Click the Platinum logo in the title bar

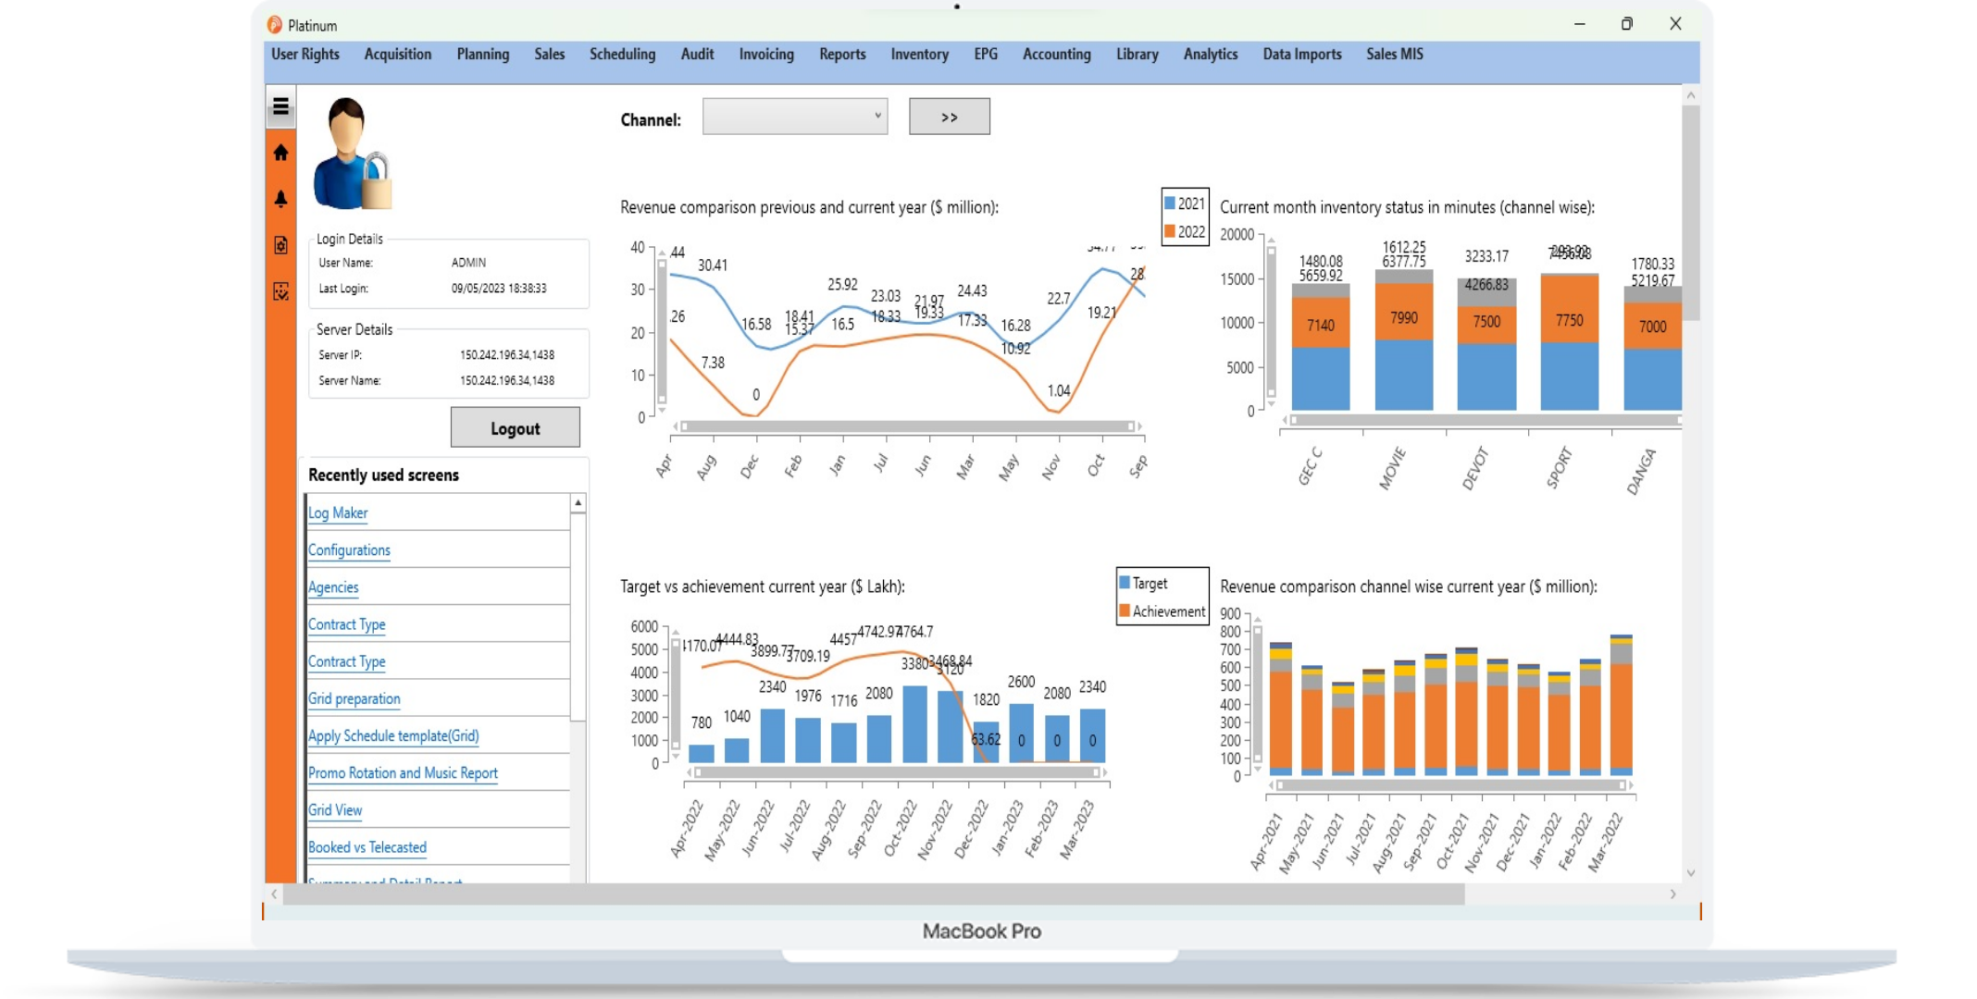click(x=274, y=25)
